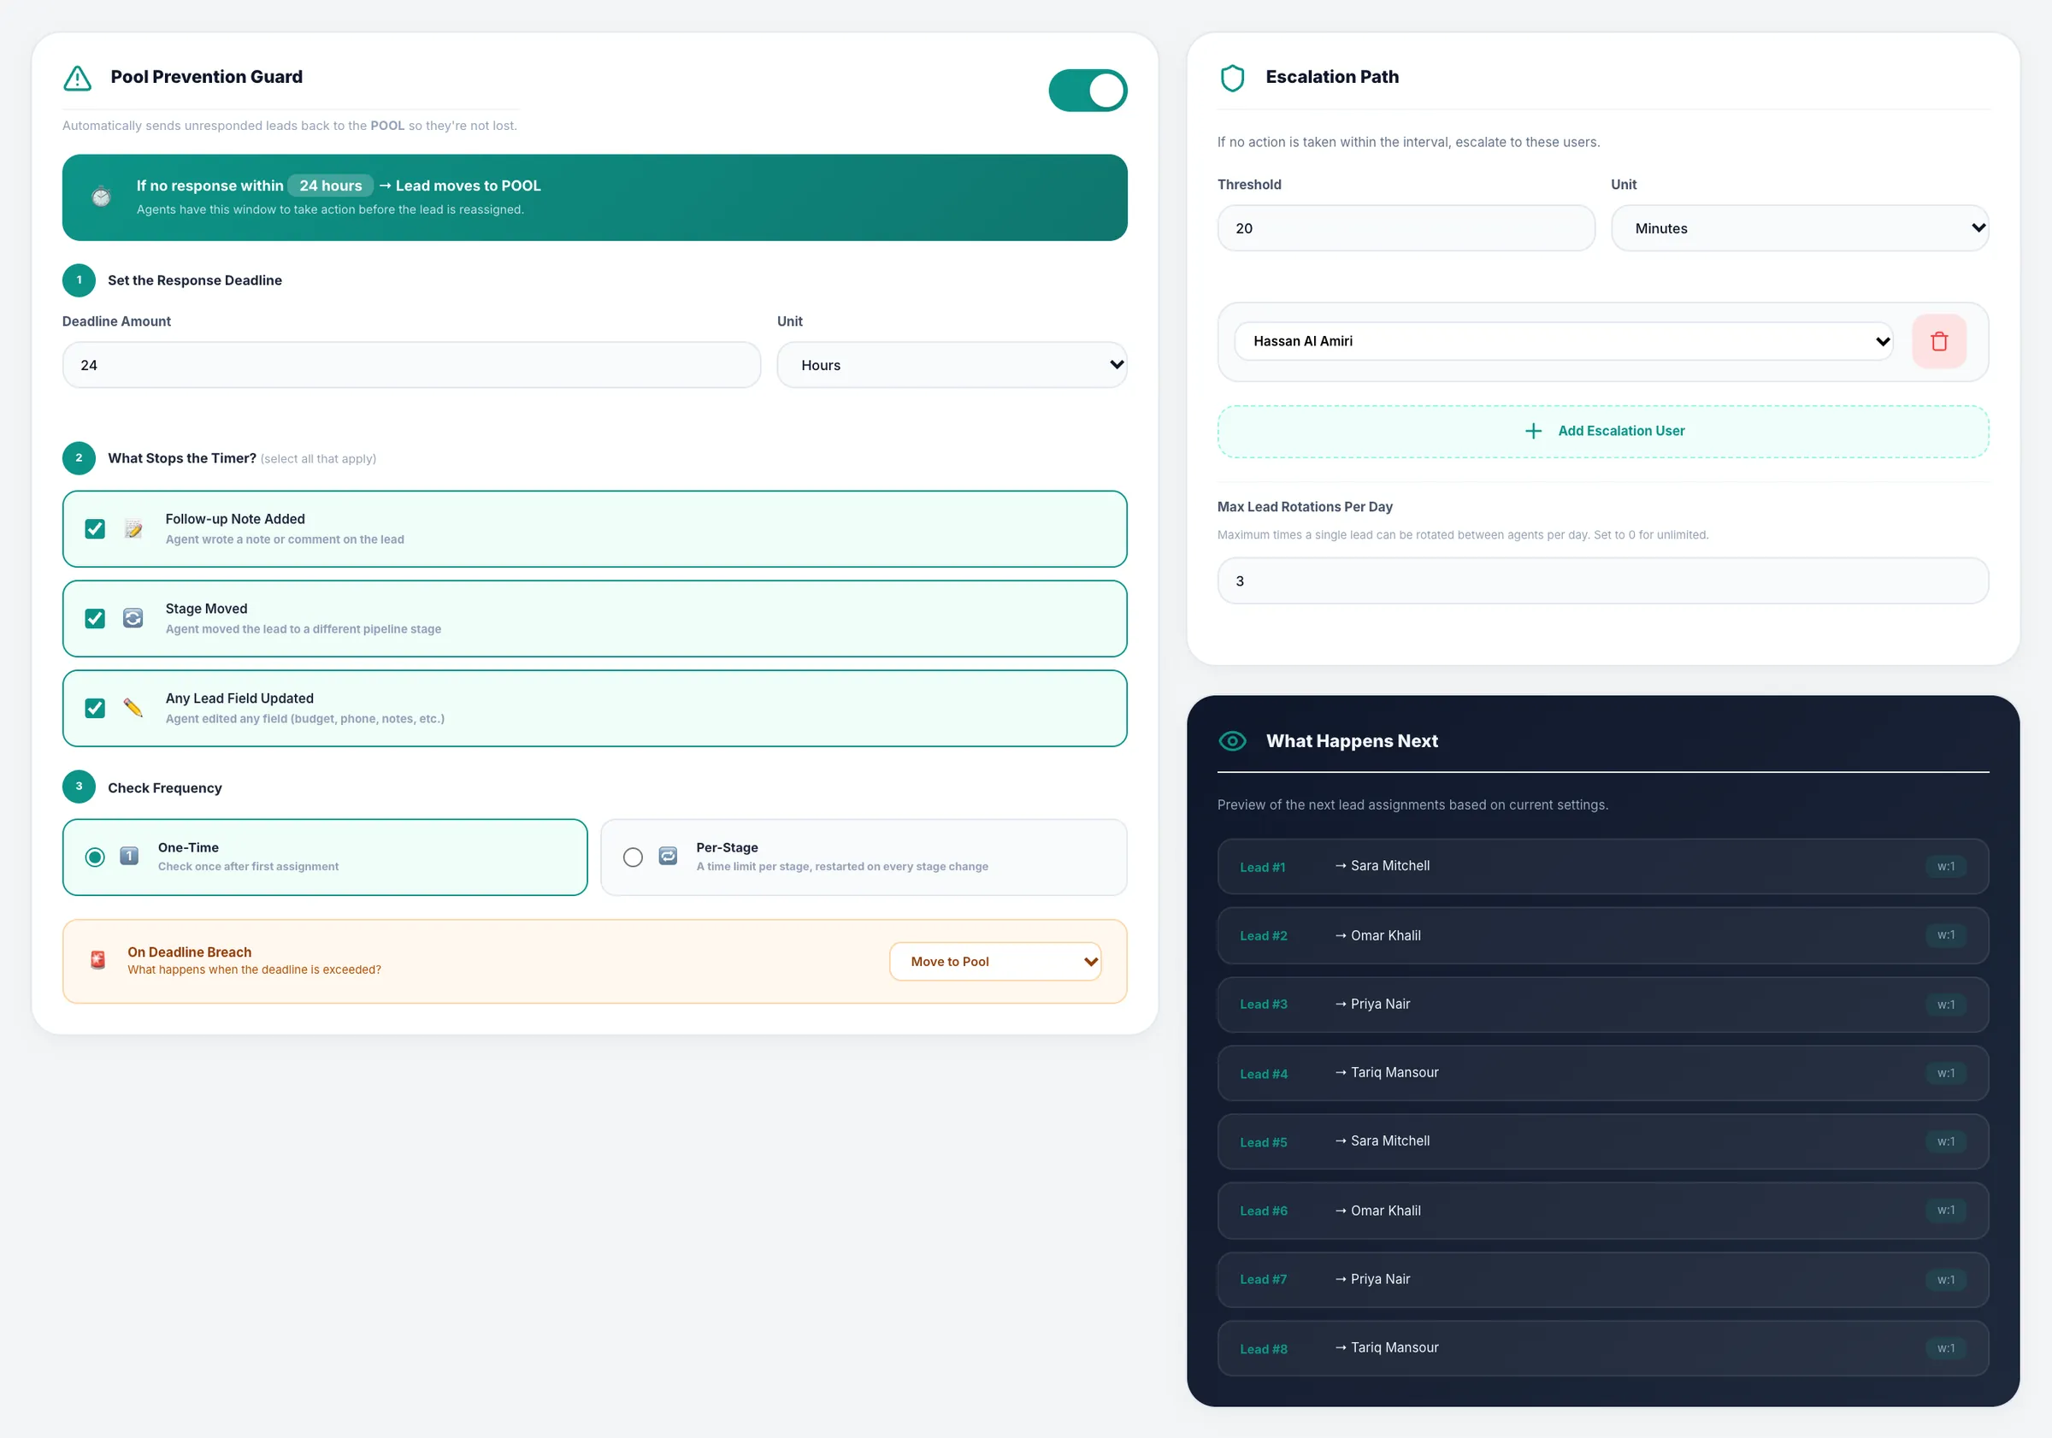Image resolution: width=2052 pixels, height=1438 pixels.
Task: Click the w:1 badge on Lead #1
Action: point(1946,866)
